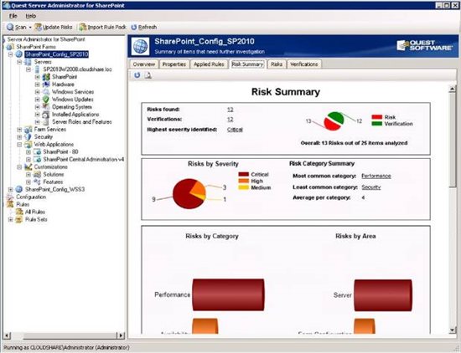Click the report refresh icon below tabs
This screenshot has width=461, height=353.
[137, 75]
